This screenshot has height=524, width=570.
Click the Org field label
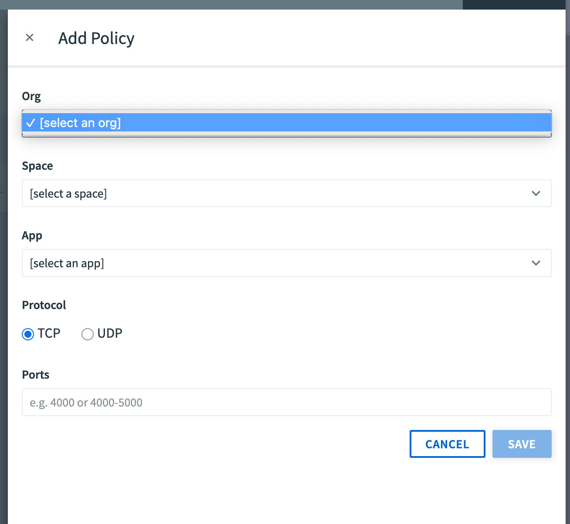pyautogui.click(x=31, y=96)
